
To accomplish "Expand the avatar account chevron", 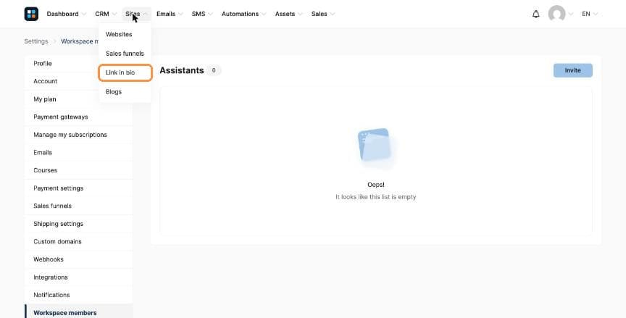I will click(571, 14).
